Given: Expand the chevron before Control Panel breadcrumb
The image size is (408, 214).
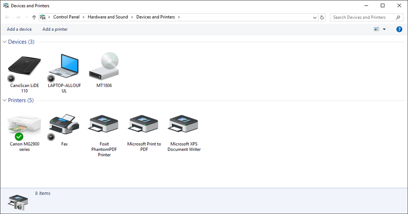Looking at the screenshot, I should click(49, 17).
